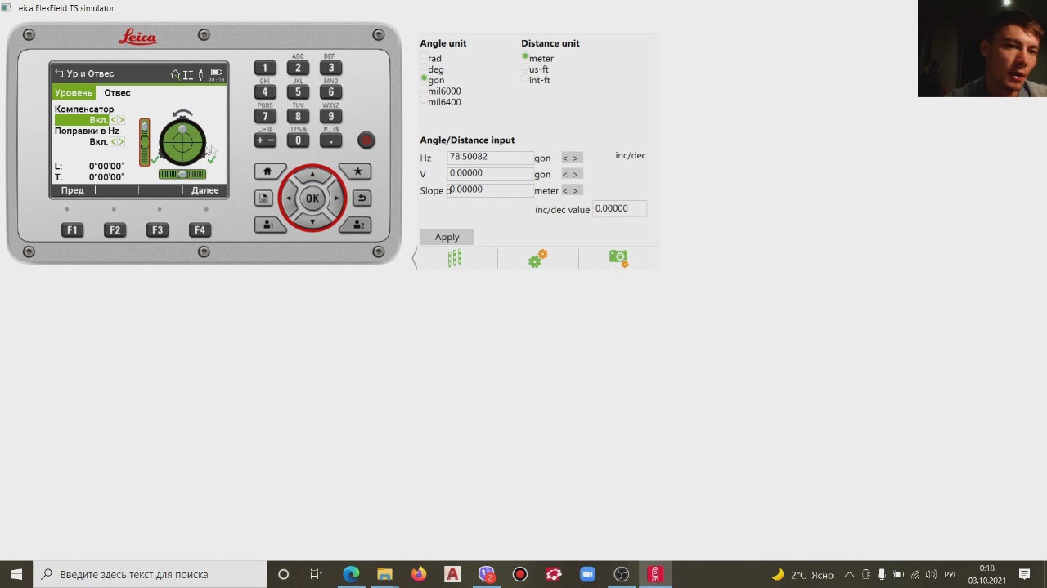
Task: Click the F3 function key
Action: pos(157,230)
